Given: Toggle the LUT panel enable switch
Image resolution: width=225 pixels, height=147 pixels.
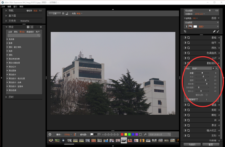Looking at the screenshot, I should [x=185, y=58].
